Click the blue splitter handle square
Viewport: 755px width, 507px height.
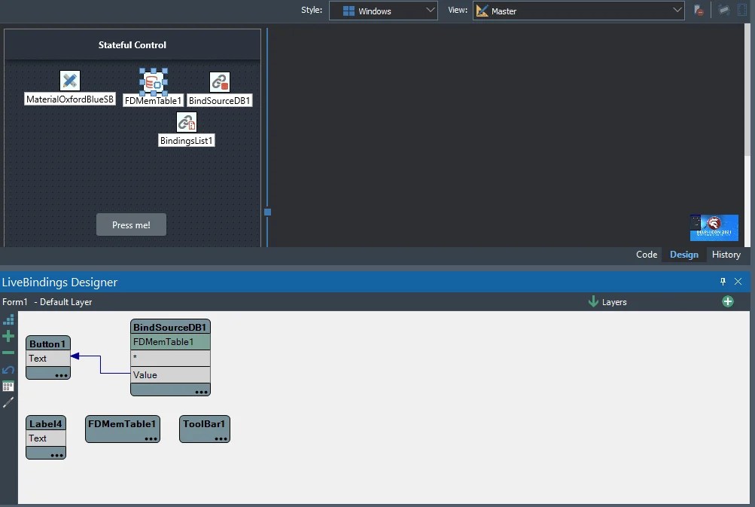(x=268, y=212)
